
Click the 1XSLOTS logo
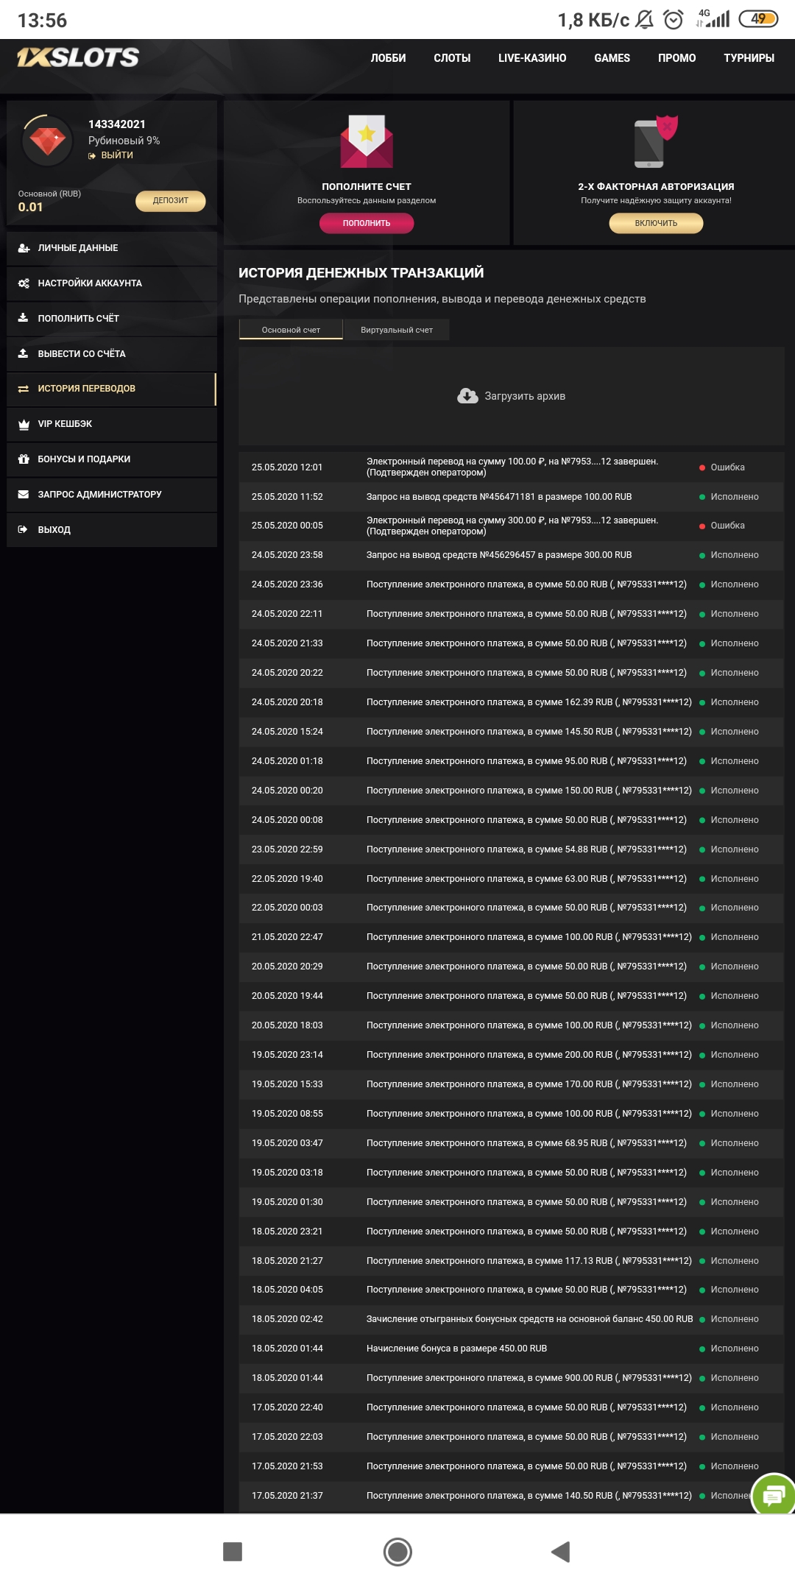point(78,57)
